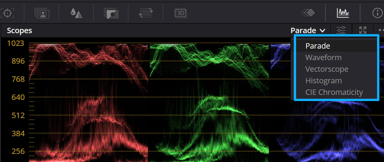
Task: Expand the scopes to a floating window
Action: (363, 30)
